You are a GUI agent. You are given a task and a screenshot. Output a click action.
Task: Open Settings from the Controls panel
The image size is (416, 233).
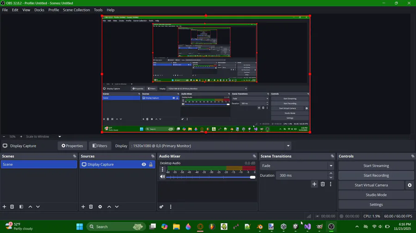376,204
